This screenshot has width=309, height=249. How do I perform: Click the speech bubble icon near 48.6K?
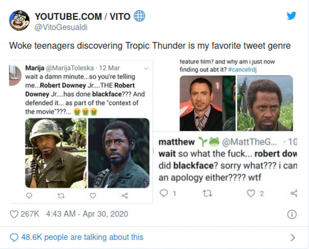point(14,238)
